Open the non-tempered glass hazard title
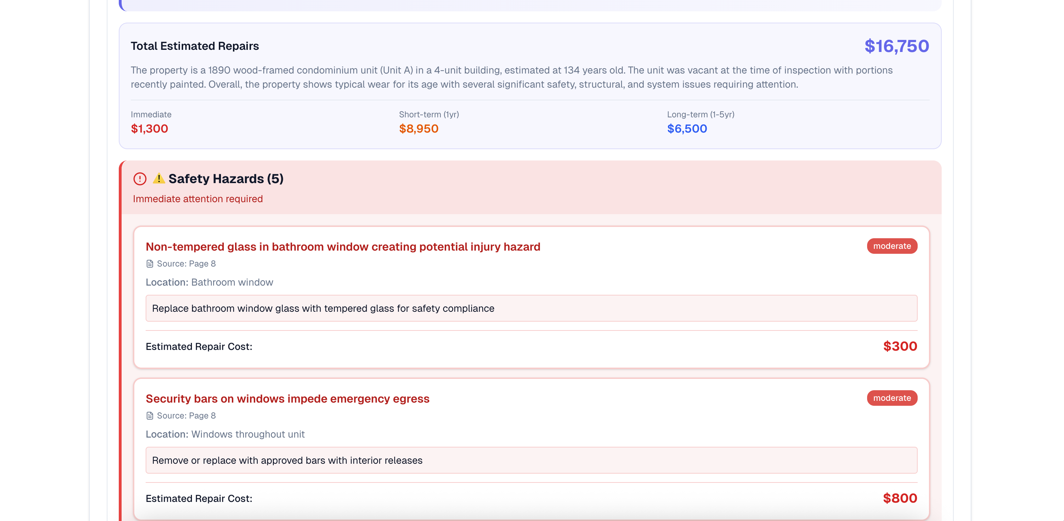 pos(343,247)
